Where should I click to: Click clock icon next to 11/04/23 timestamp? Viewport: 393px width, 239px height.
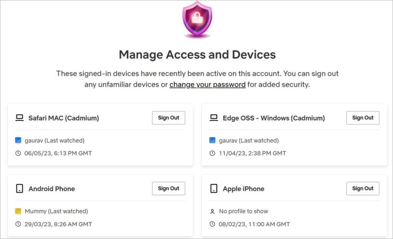[212, 153]
